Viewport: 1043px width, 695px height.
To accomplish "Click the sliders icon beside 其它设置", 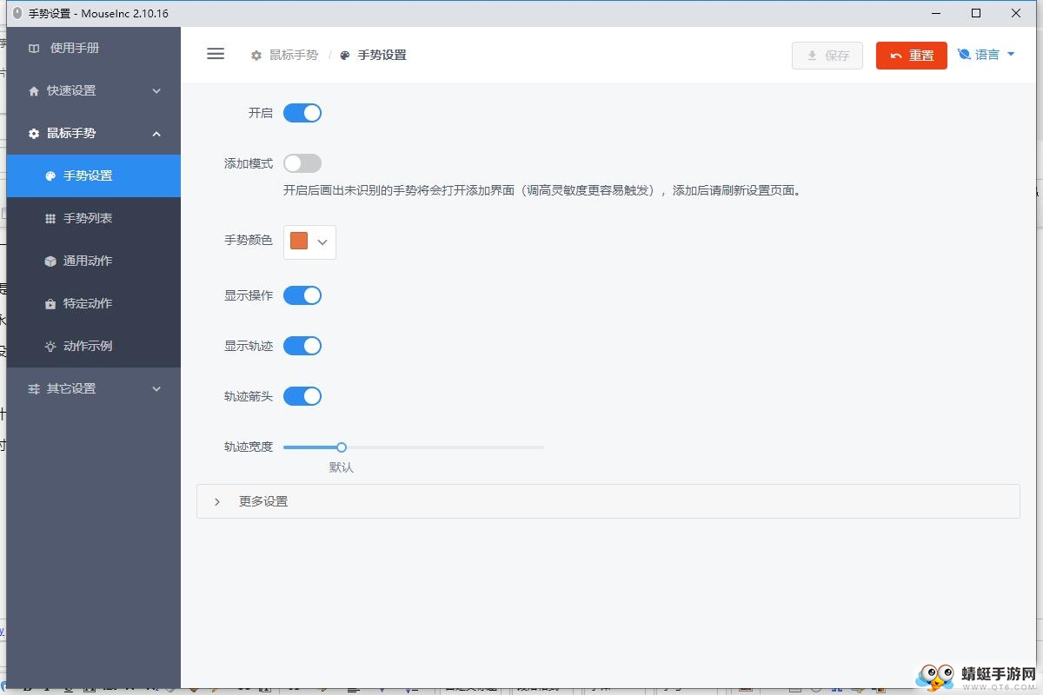I will (34, 389).
